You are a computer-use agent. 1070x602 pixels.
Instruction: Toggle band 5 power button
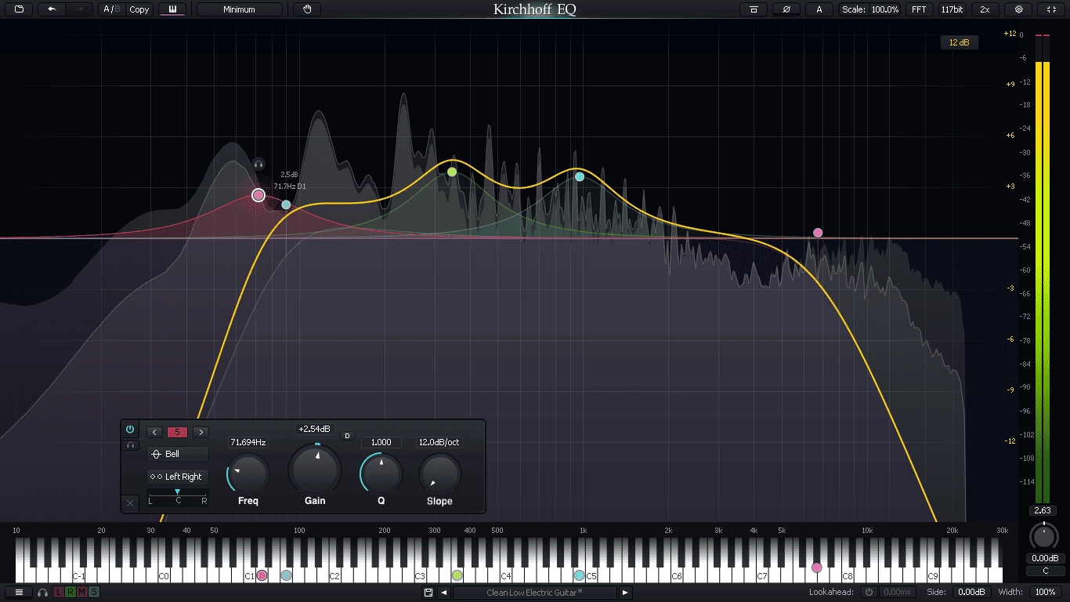pos(130,430)
